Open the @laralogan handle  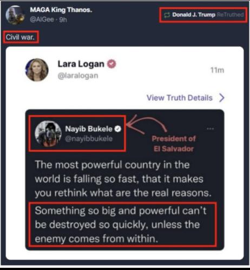[x=78, y=76]
